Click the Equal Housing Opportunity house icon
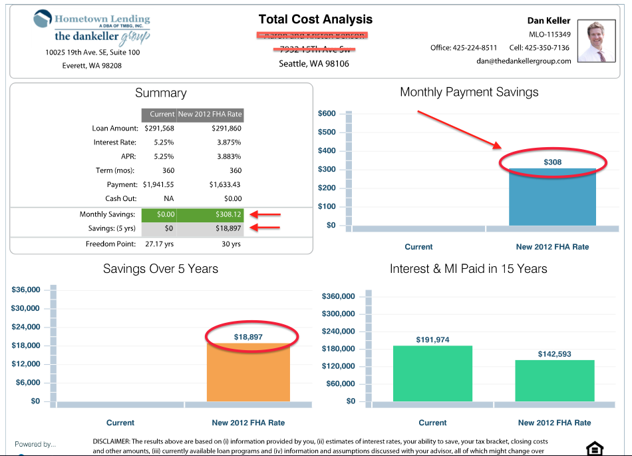 [x=593, y=448]
